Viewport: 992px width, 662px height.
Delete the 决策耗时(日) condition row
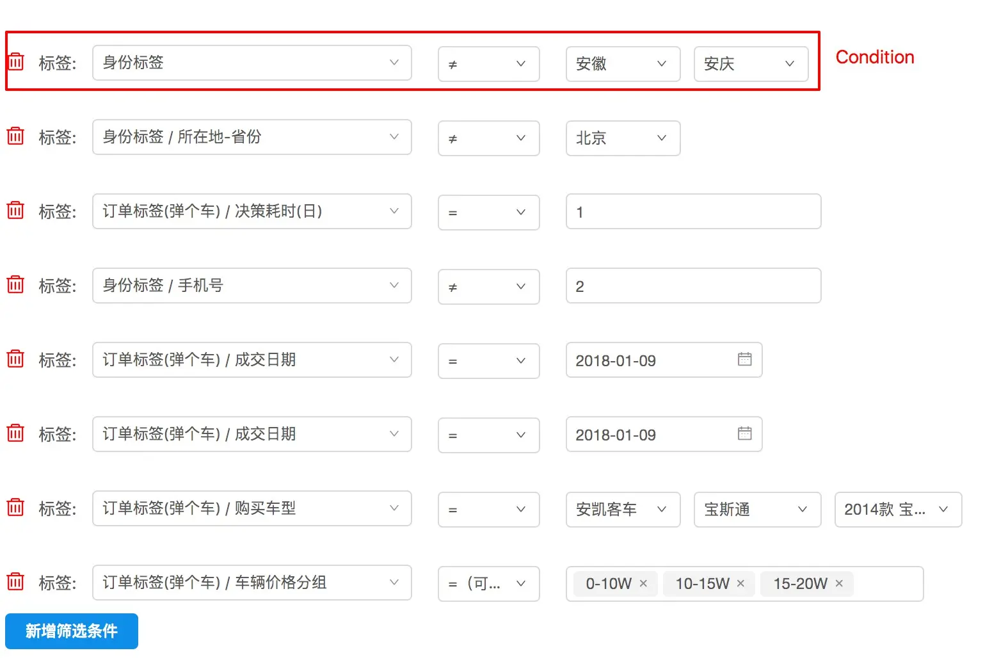(15, 211)
